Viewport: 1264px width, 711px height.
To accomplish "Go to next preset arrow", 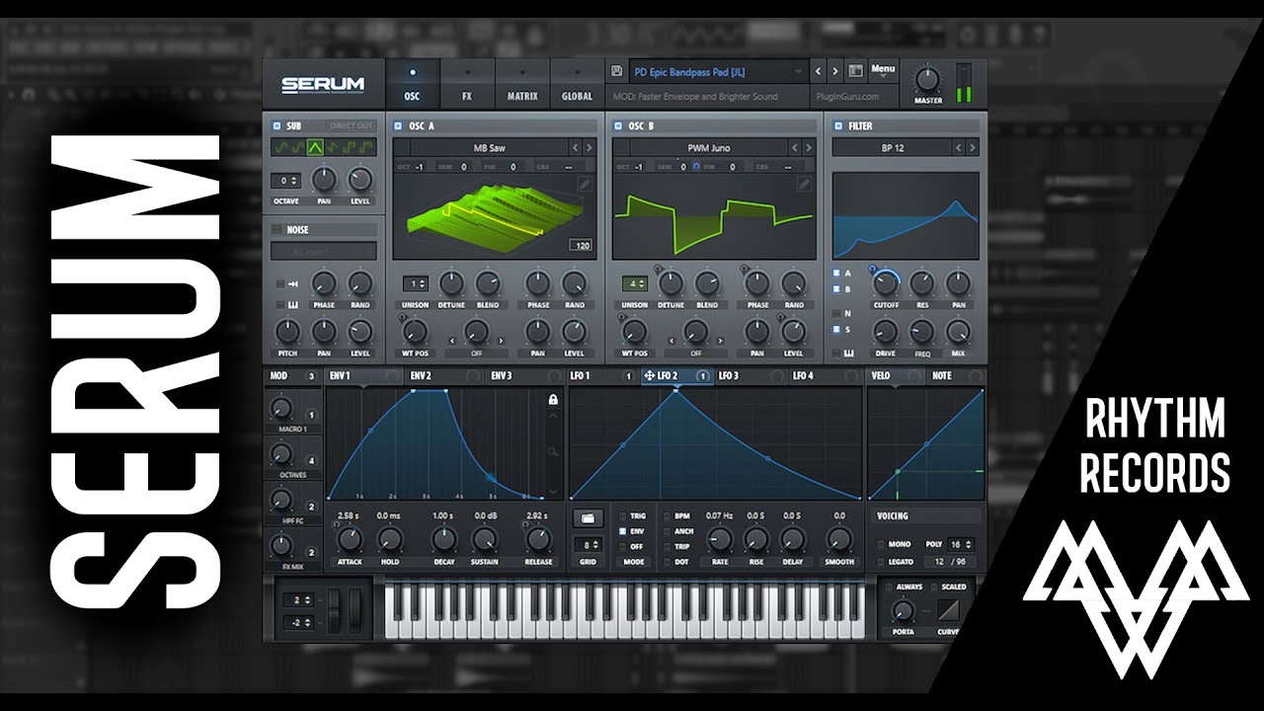I will pyautogui.click(x=834, y=72).
